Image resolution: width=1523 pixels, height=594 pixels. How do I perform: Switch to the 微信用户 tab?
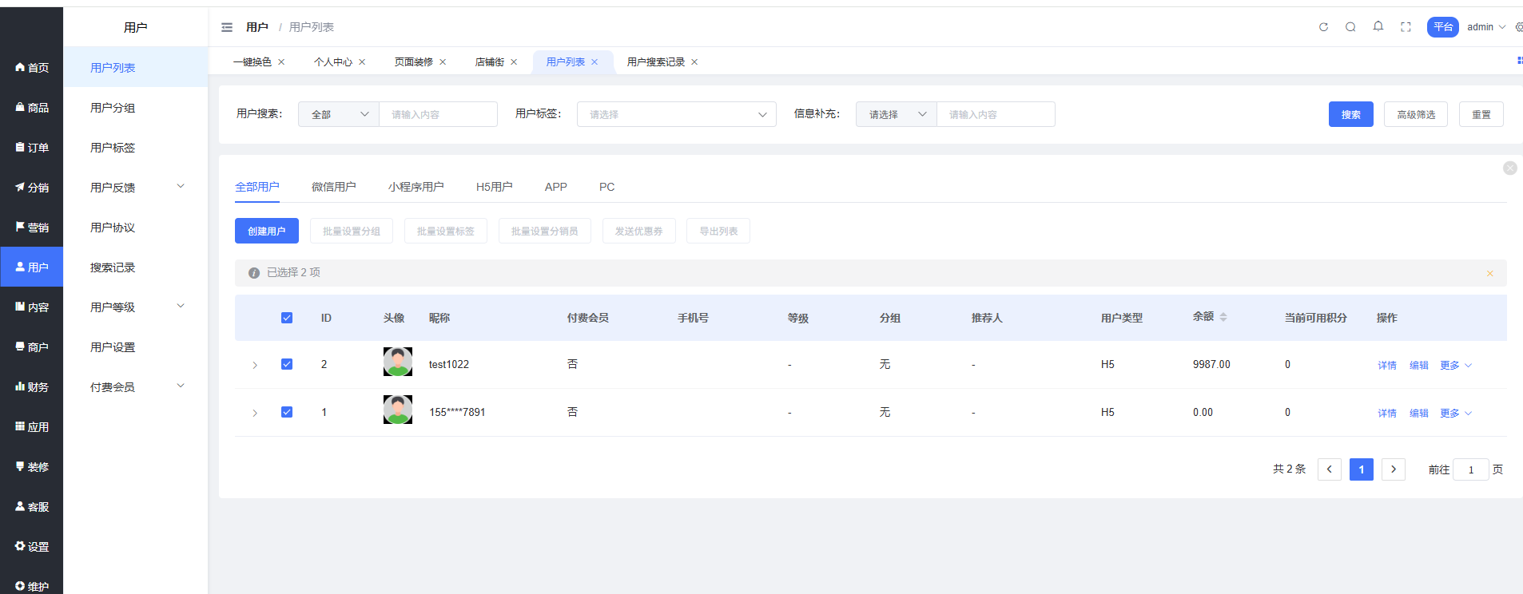click(x=333, y=187)
